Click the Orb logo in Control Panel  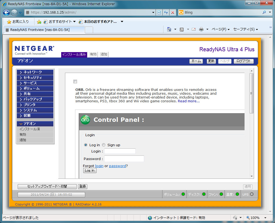pyautogui.click(x=85, y=120)
